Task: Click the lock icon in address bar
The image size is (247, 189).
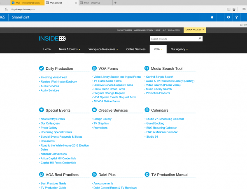Action: [6, 9]
